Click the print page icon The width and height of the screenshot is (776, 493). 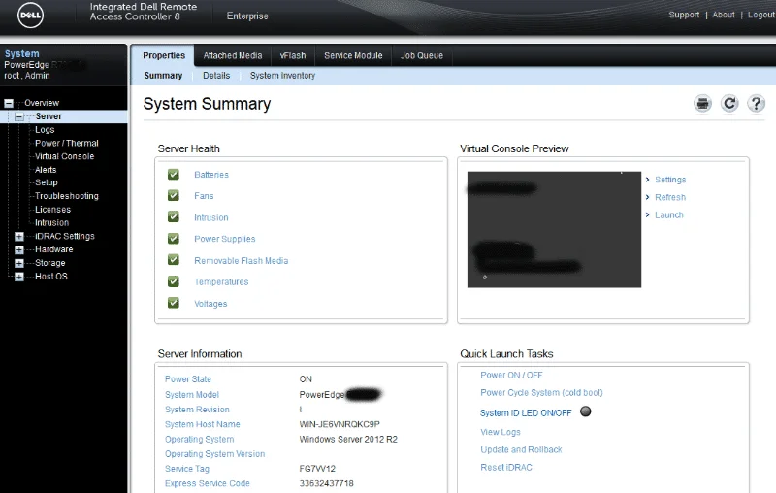702,104
